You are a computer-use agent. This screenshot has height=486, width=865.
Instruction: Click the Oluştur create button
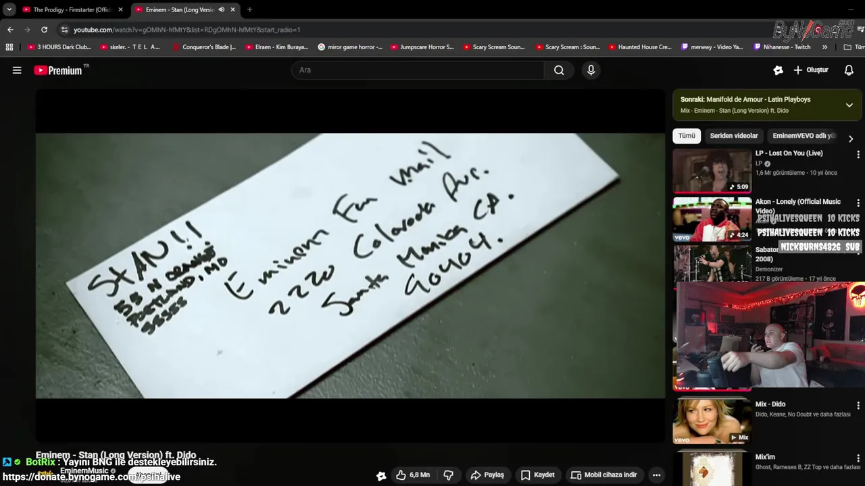pos(811,70)
